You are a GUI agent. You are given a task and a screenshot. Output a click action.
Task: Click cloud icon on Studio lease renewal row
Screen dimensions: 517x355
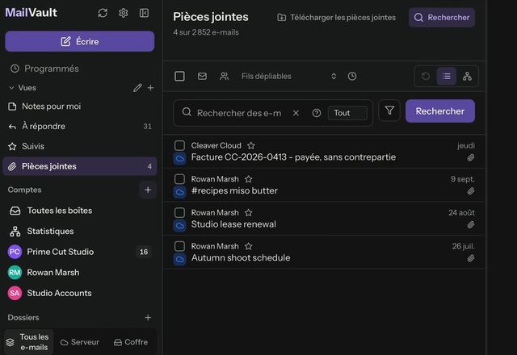(179, 226)
